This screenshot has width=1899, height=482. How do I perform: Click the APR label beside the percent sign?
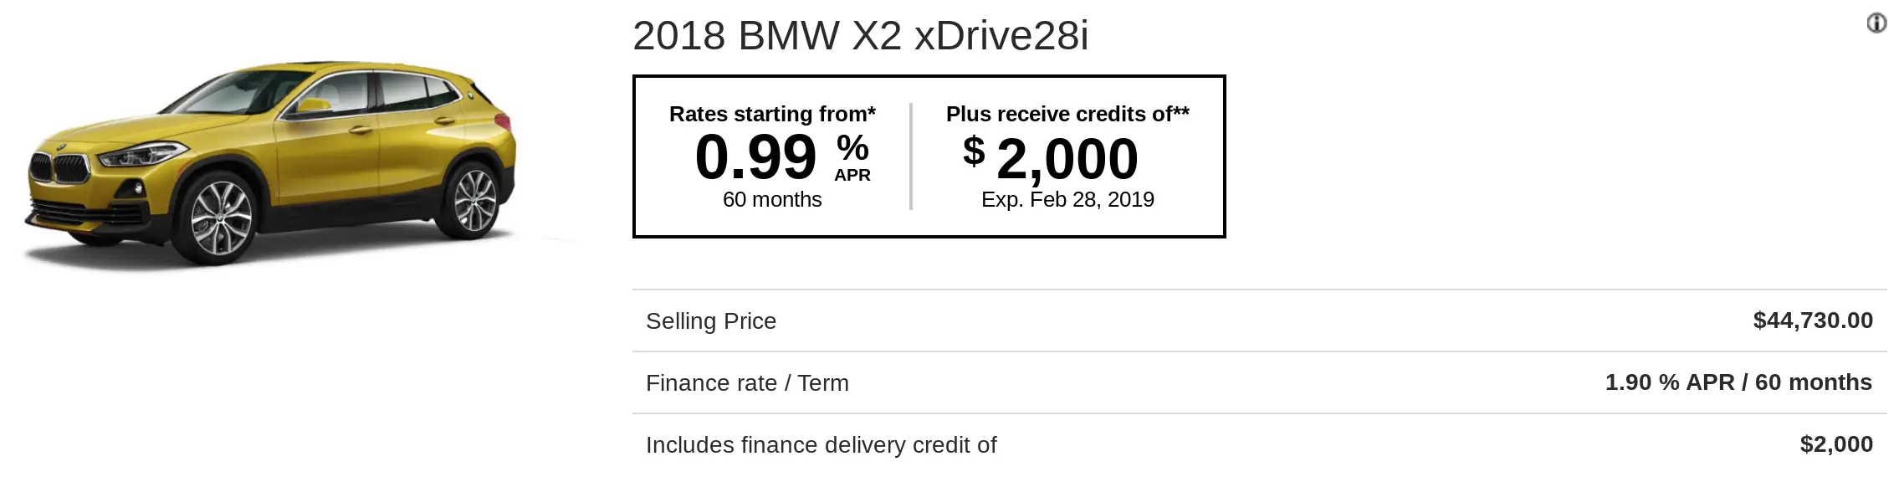852,176
